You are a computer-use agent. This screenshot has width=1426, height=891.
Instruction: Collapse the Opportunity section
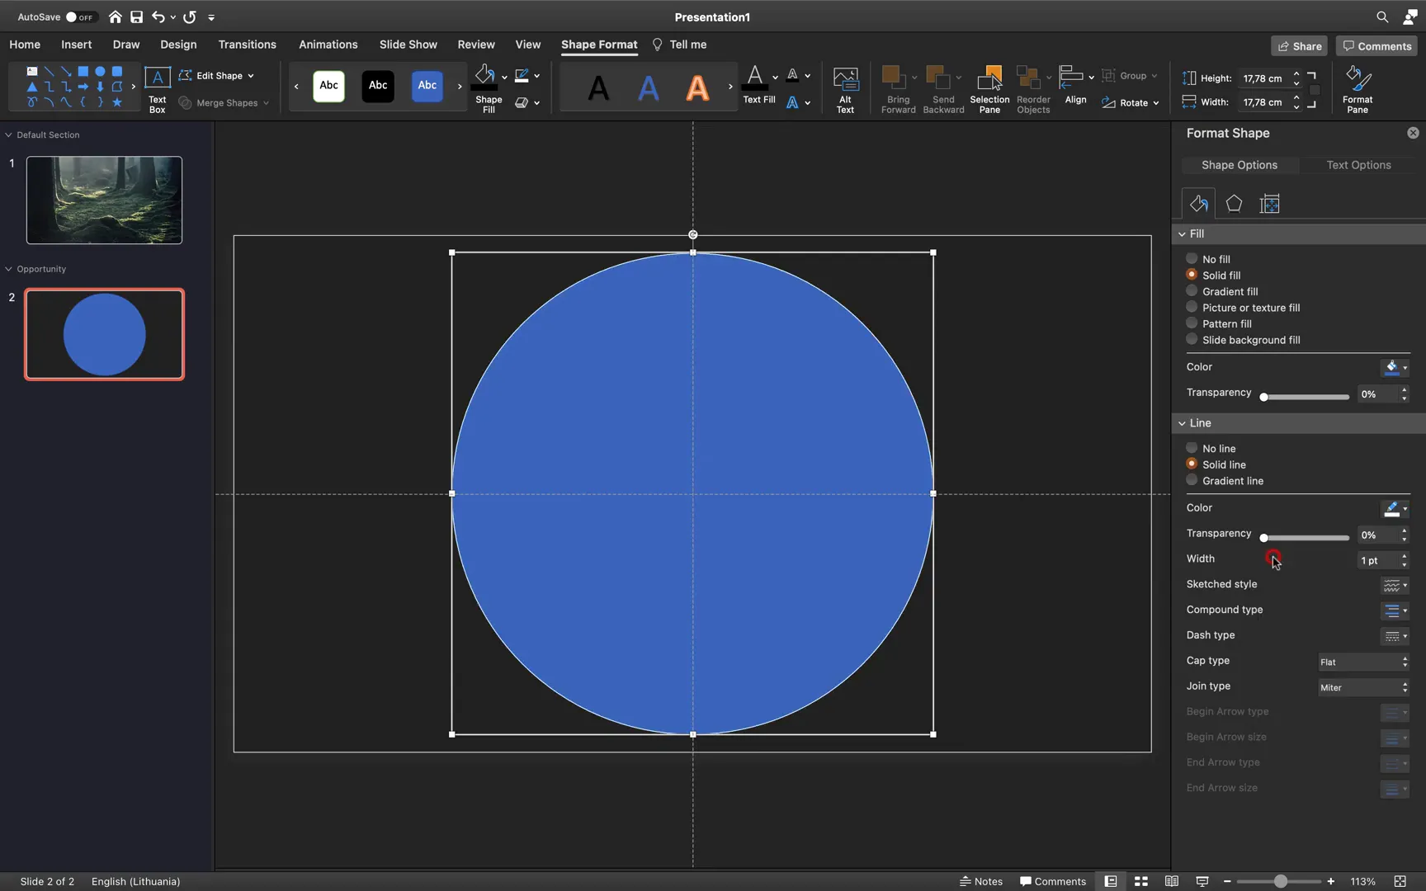pyautogui.click(x=8, y=269)
